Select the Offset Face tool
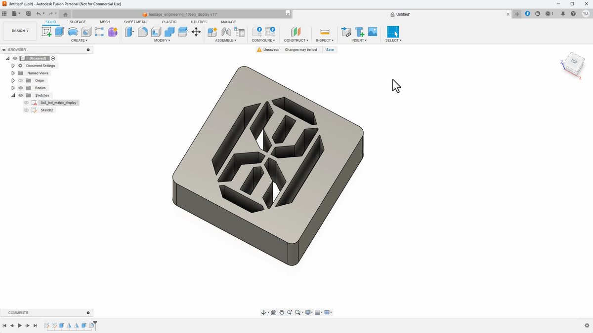The height and width of the screenshot is (333, 593). pyautogui.click(x=182, y=32)
